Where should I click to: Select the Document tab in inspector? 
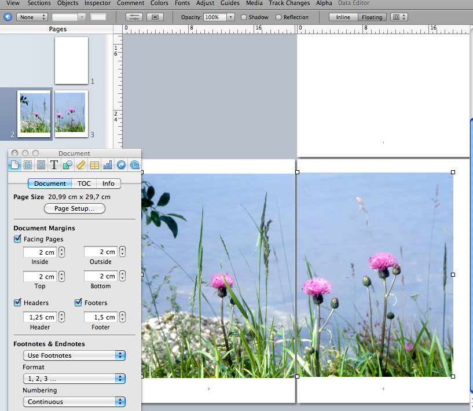pyautogui.click(x=50, y=184)
